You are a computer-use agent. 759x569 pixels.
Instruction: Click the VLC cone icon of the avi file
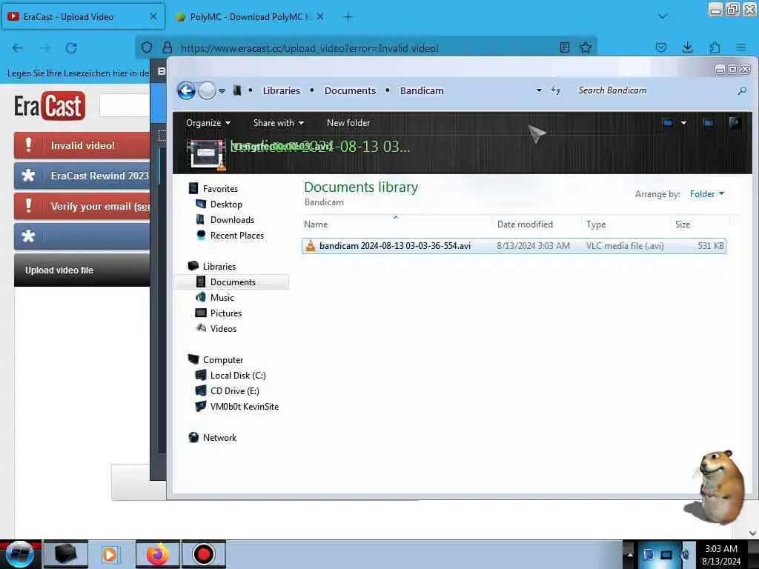(x=311, y=246)
